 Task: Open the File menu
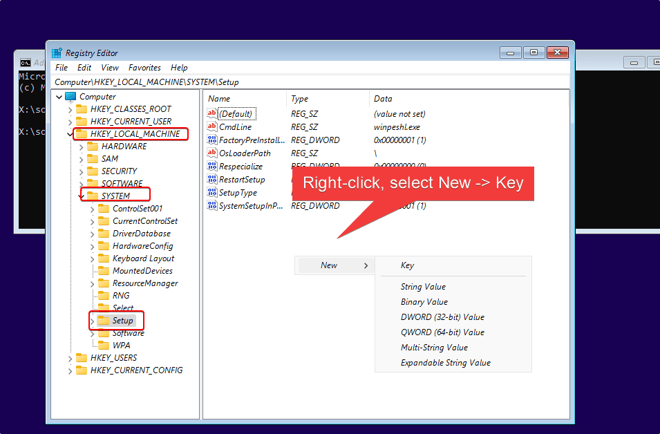click(62, 67)
